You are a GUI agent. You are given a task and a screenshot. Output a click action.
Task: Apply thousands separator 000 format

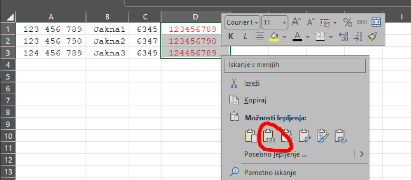click(x=362, y=23)
